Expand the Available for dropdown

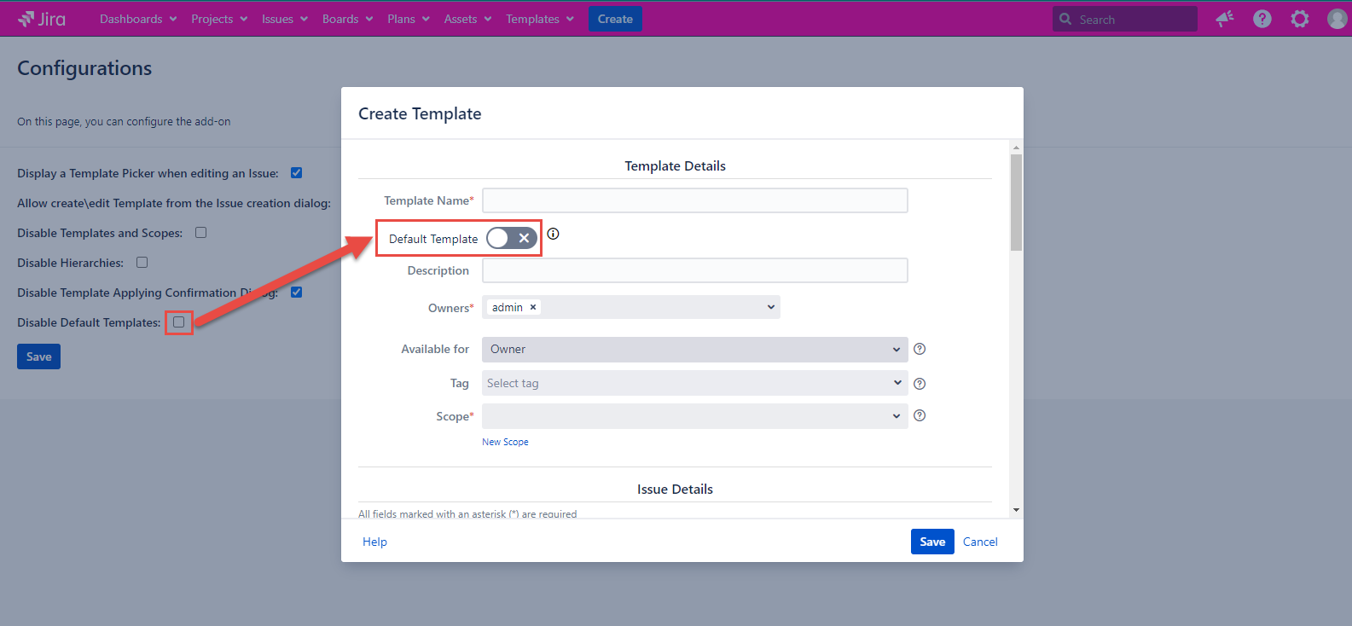tap(694, 350)
